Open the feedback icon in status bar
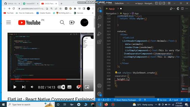 coord(182,100)
